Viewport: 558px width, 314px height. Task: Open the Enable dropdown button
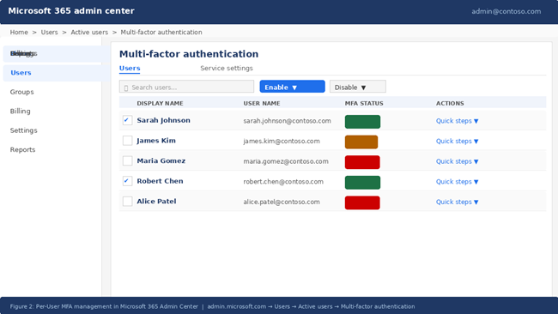click(292, 87)
